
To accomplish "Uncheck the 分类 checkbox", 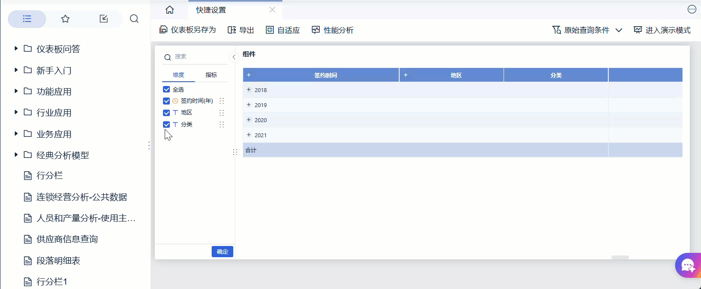I will (166, 124).
